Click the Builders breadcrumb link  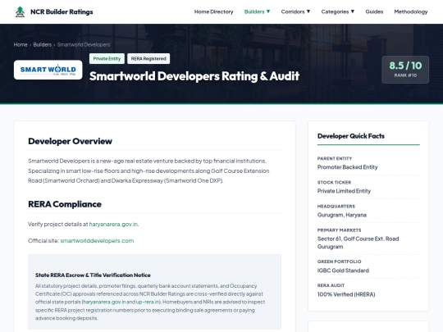point(43,44)
